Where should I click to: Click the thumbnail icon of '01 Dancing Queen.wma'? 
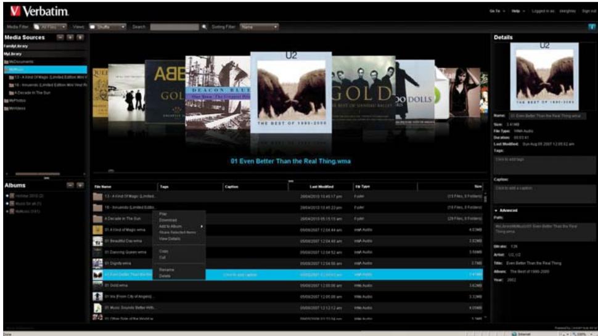97,252
